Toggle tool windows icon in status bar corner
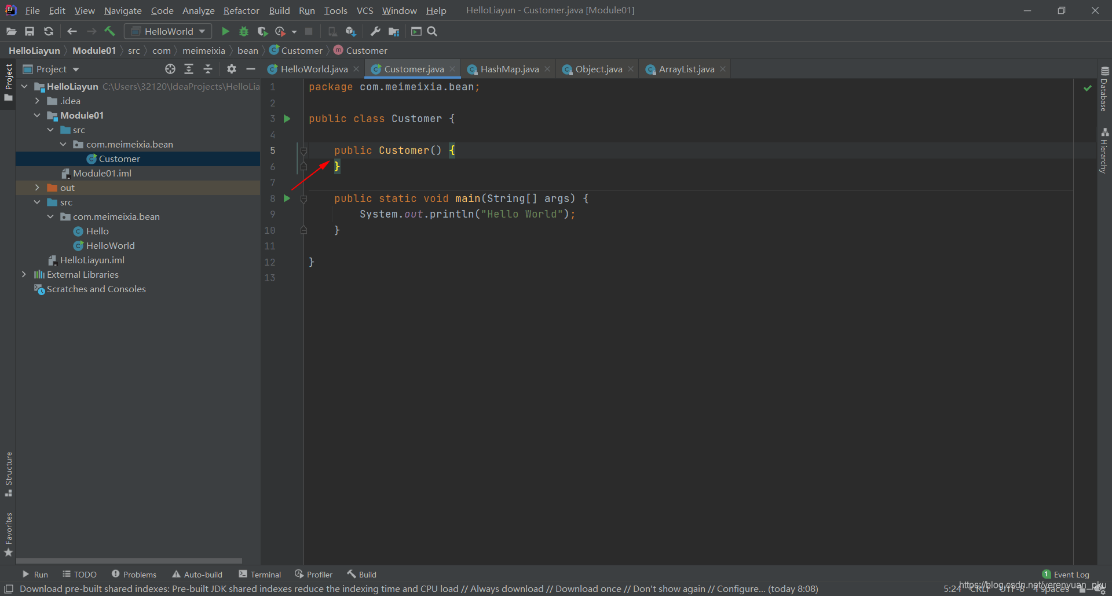 [x=9, y=588]
